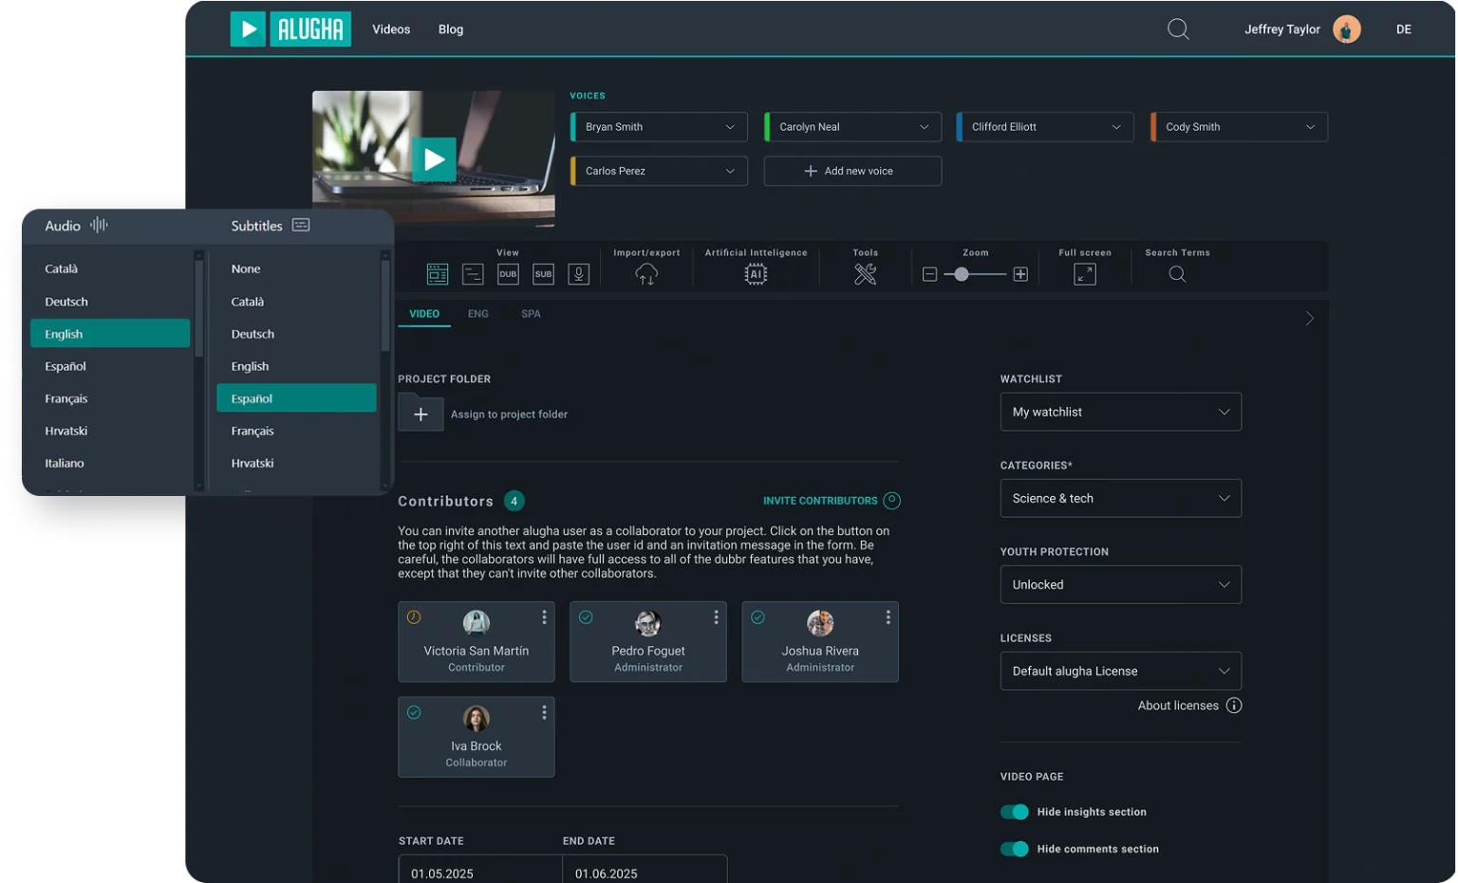Select Español in the Subtitles list
The width and height of the screenshot is (1458, 883).
coord(296,398)
